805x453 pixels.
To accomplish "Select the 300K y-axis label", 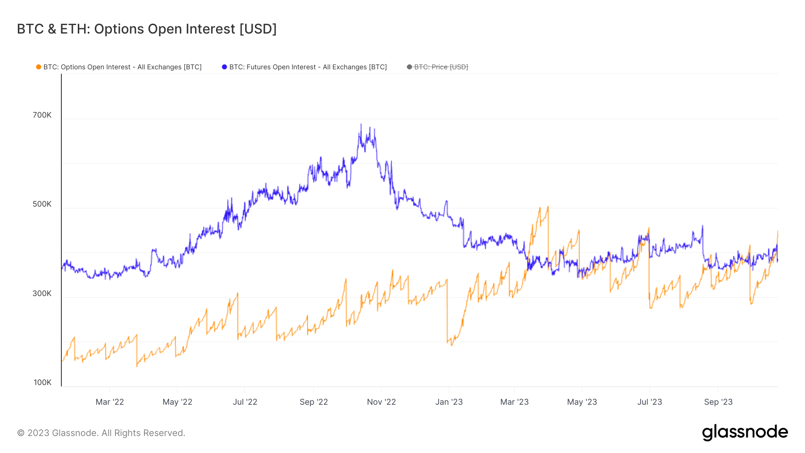I will pyautogui.click(x=42, y=294).
